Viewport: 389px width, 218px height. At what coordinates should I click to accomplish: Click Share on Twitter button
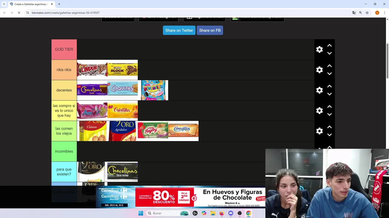click(x=179, y=30)
